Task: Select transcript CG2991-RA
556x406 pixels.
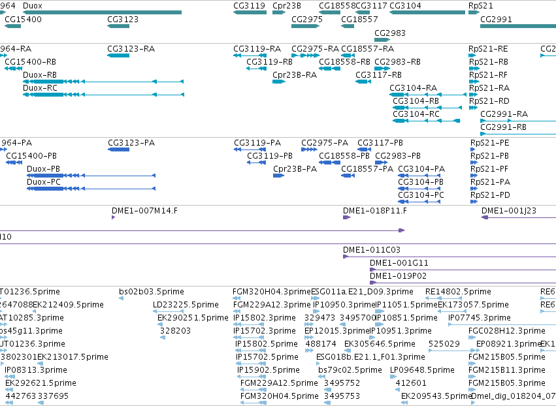Action: pos(504,114)
